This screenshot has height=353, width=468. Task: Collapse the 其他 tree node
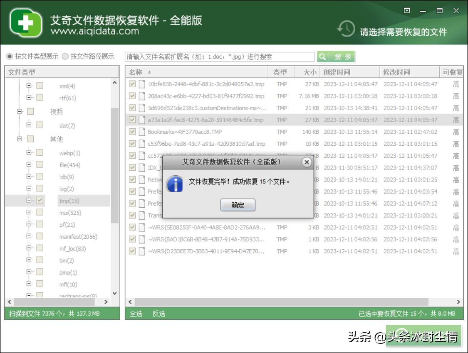pos(20,139)
